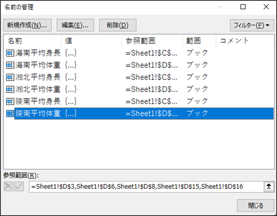Open the 編集(E)... button

[x=75, y=25]
